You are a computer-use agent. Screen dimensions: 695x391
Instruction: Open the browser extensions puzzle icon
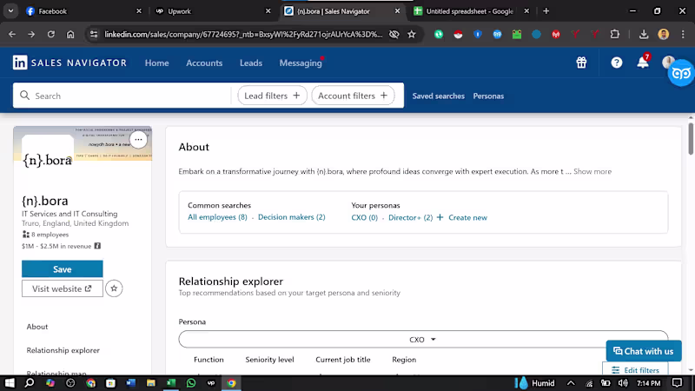pyautogui.click(x=615, y=34)
